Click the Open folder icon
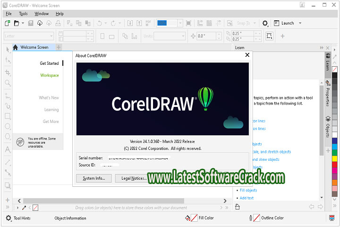The image size is (340, 227). 17,23
